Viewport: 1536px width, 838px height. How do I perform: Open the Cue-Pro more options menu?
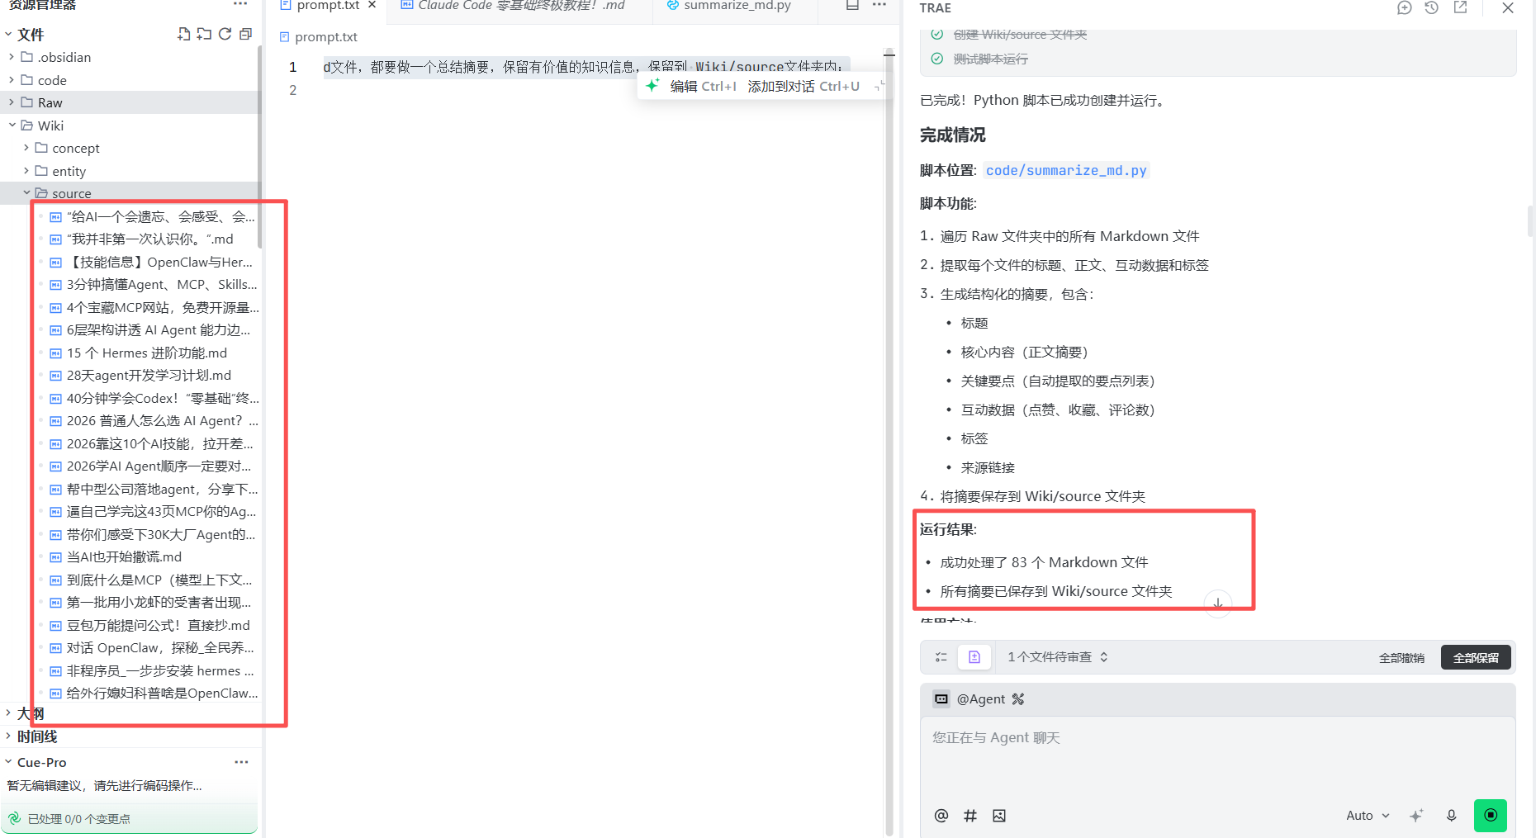(x=241, y=762)
